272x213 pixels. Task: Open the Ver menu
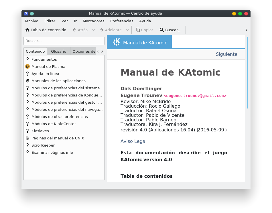pos(64,21)
